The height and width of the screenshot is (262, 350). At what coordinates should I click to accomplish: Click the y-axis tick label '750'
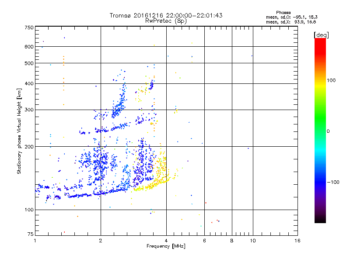tap(29, 28)
